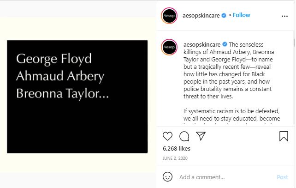Like the post with the heart icon

tap(168, 136)
